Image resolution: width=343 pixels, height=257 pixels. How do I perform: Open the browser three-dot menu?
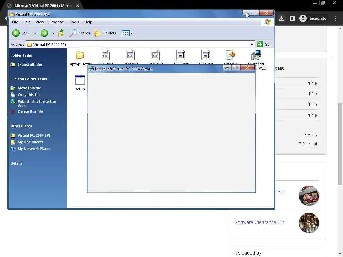pyautogui.click(x=336, y=18)
